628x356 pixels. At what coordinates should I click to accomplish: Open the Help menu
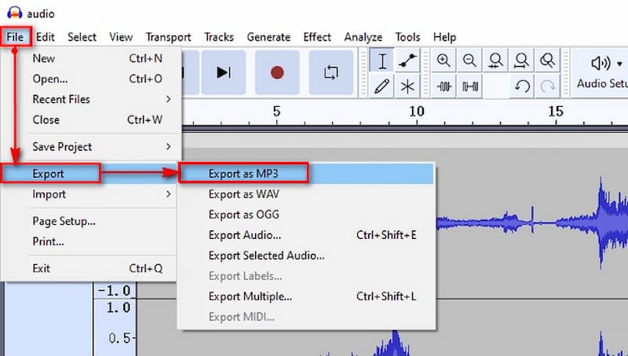click(444, 37)
